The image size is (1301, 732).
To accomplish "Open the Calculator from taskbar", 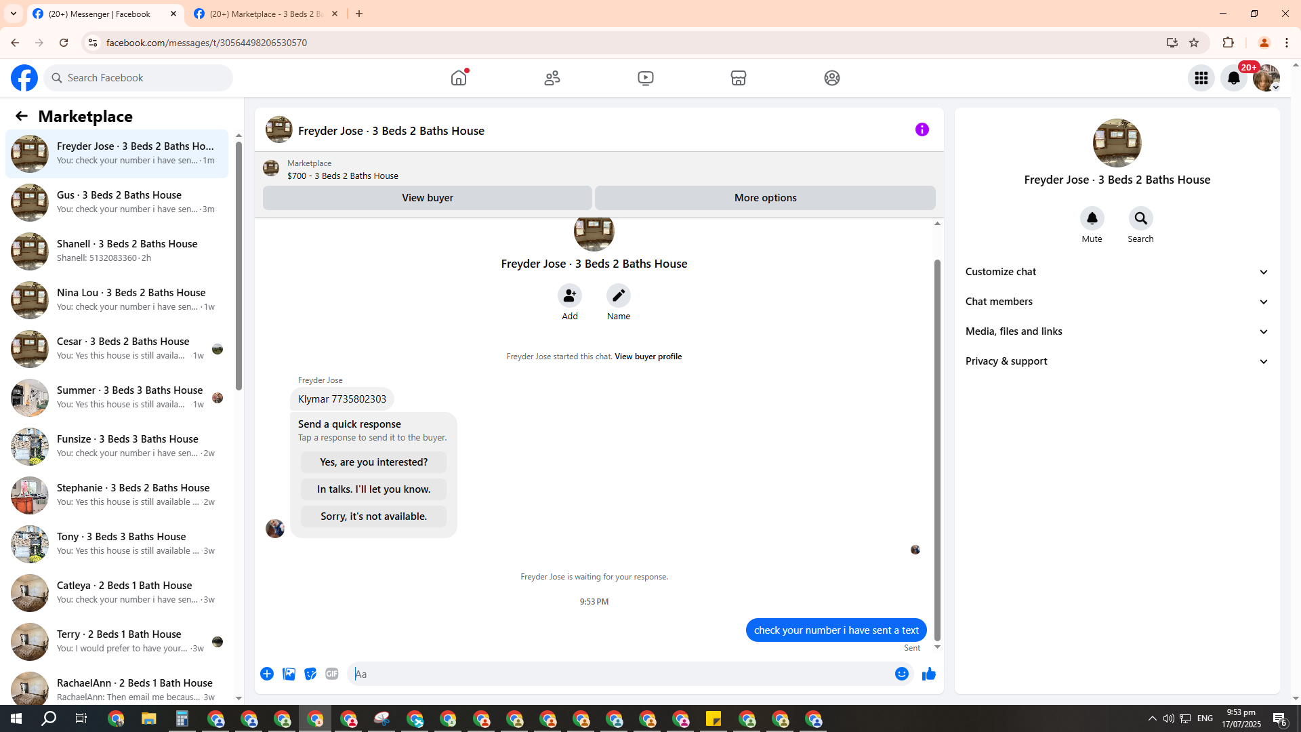I will [x=182, y=718].
